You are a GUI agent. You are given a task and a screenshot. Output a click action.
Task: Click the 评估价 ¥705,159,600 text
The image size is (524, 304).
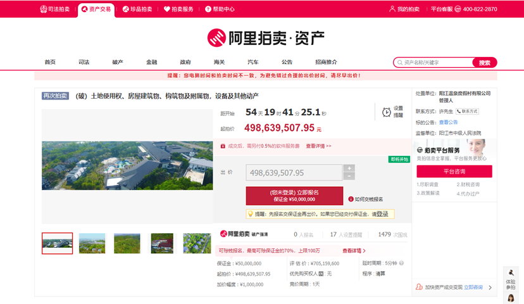click(315, 263)
